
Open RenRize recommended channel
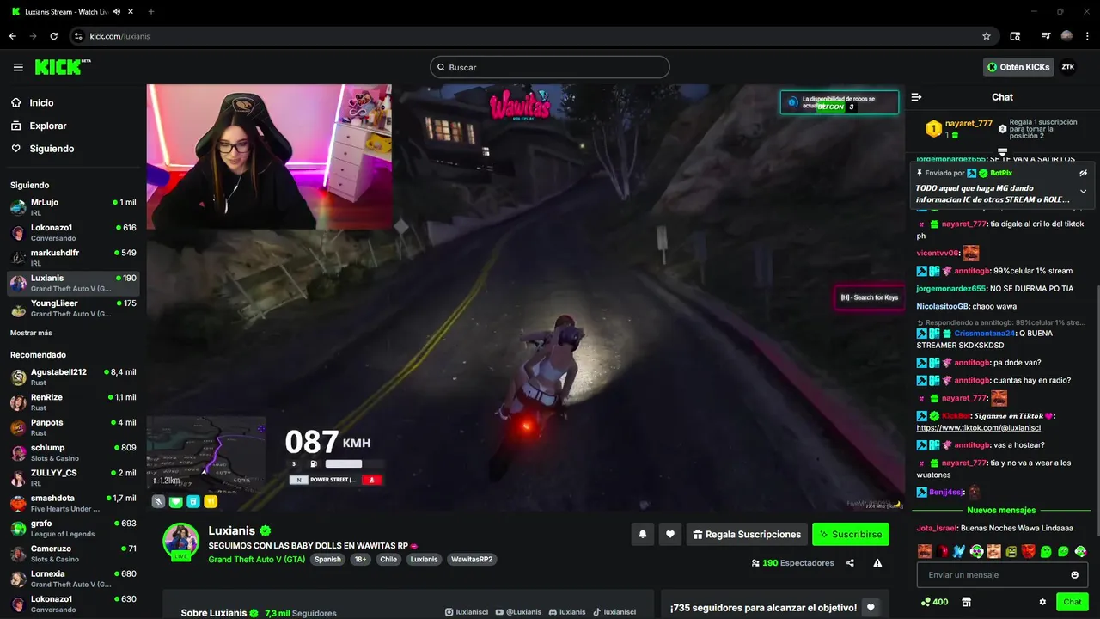73,402
